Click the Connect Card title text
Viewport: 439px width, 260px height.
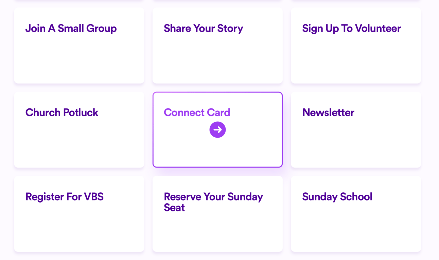[x=197, y=112]
